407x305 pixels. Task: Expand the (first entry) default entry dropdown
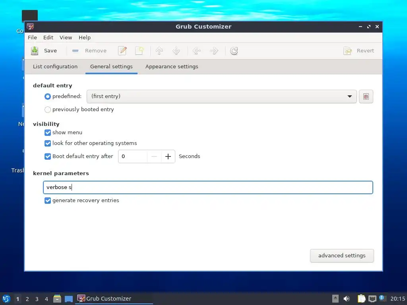point(221,97)
